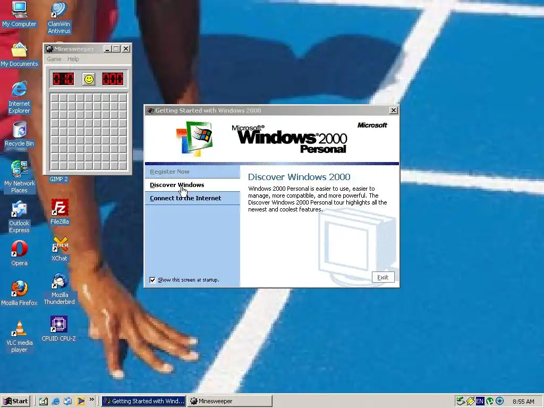Click the top-left Minesweeper grid cell
This screenshot has height=408, width=544.
click(x=55, y=98)
